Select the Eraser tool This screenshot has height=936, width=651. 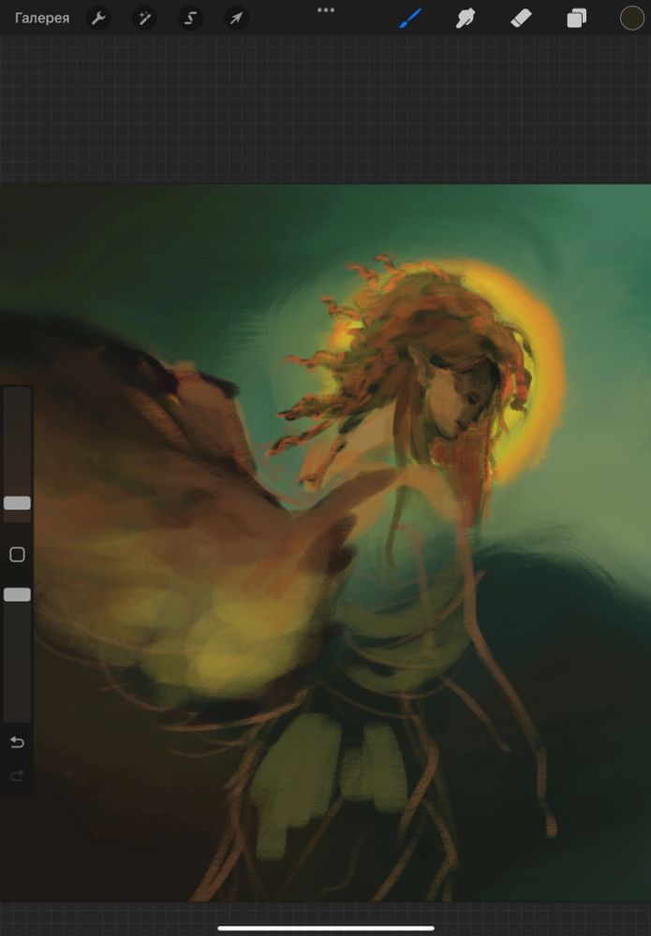521,19
